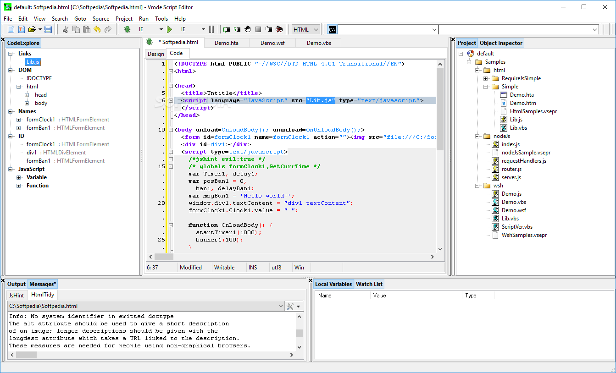Click the Open folder icon in toolbar
The height and width of the screenshot is (373, 616).
coord(32,29)
